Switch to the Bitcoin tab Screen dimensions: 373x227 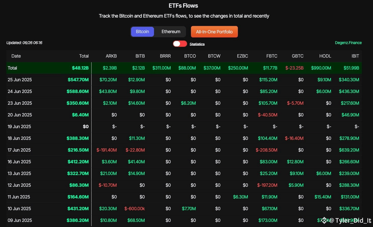[x=142, y=32]
